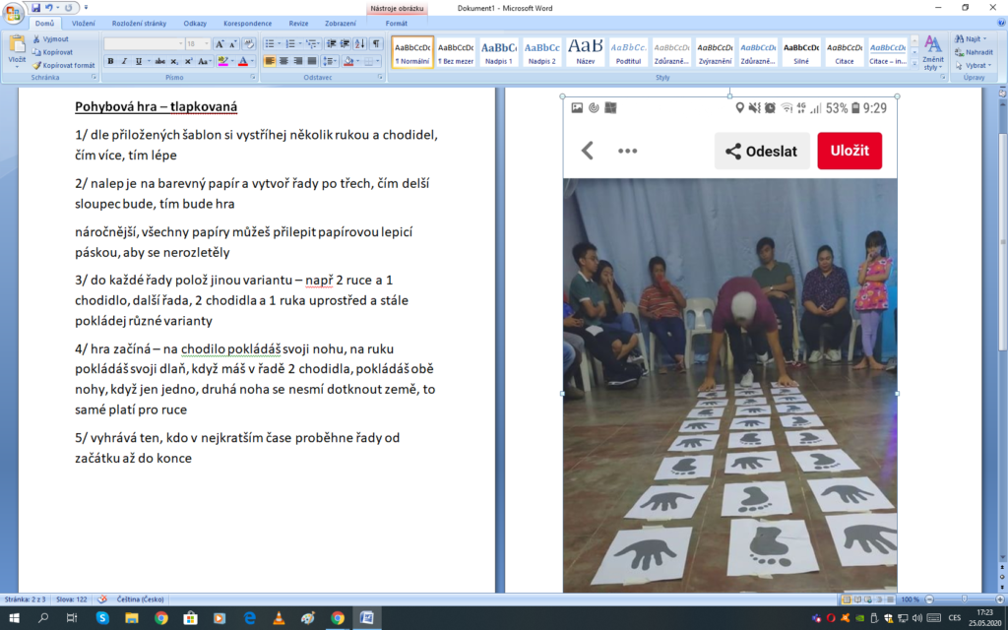1008x630 pixels.
Task: Decrease paragraph indent
Action: tap(331, 43)
